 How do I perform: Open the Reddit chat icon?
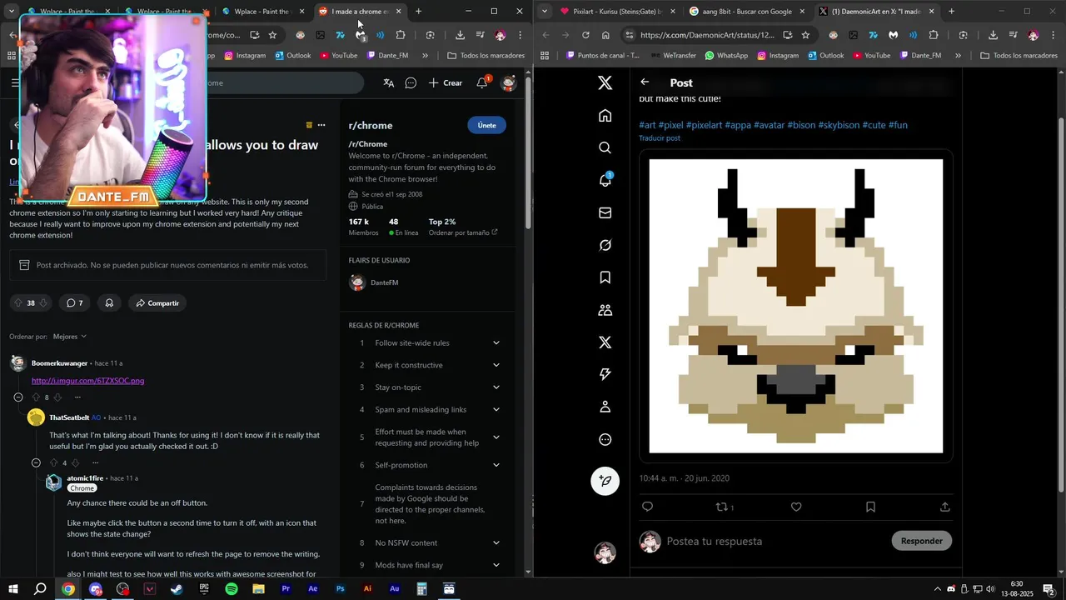(x=411, y=82)
